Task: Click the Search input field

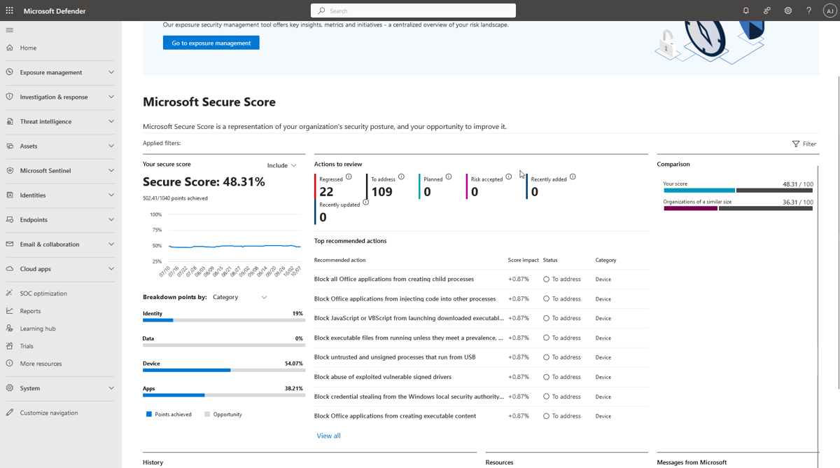Action: tap(413, 11)
